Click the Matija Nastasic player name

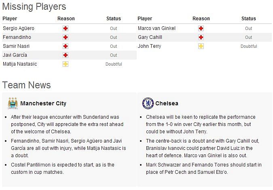click(20, 64)
